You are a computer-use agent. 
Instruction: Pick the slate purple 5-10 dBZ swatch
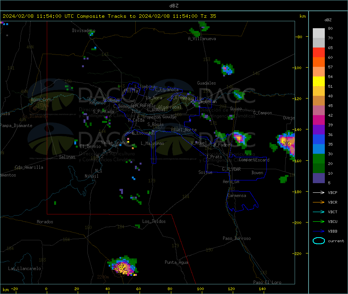tap(319, 178)
